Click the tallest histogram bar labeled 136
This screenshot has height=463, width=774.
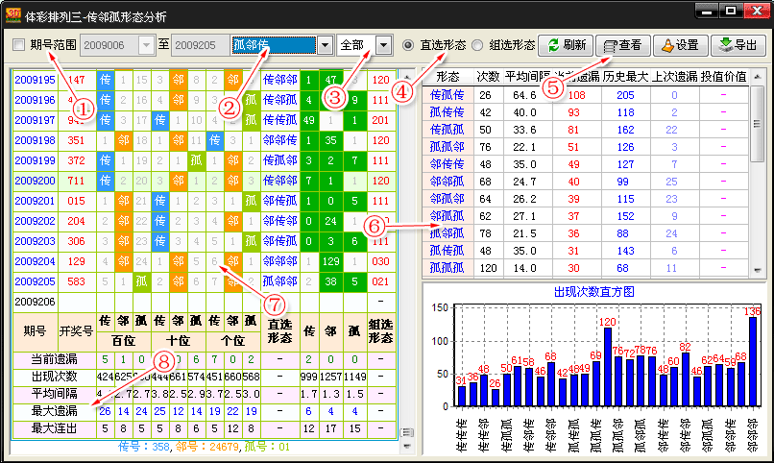coord(753,361)
